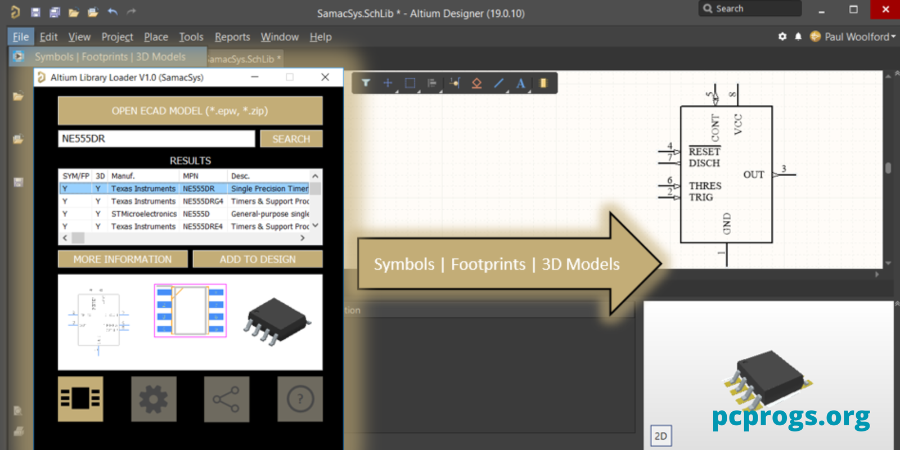
Task: Choose the rectangle selection tool
Action: tap(410, 83)
